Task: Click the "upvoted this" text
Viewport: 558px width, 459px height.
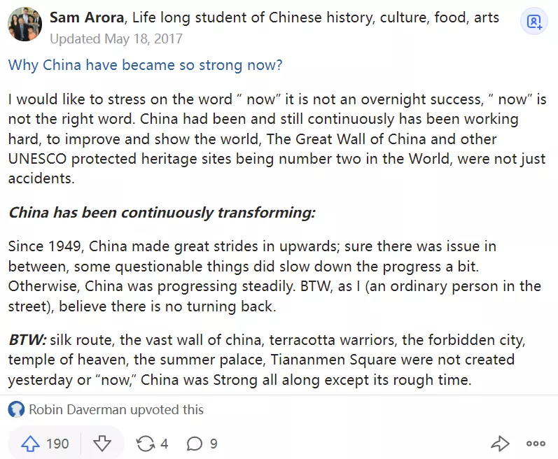Action: [x=168, y=409]
